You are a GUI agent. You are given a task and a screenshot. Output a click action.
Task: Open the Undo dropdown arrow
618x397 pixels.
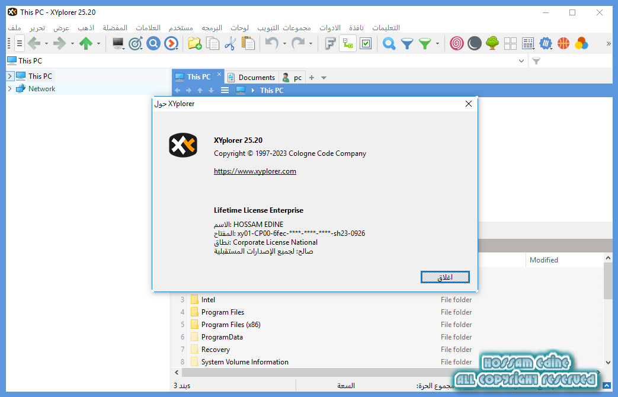284,44
